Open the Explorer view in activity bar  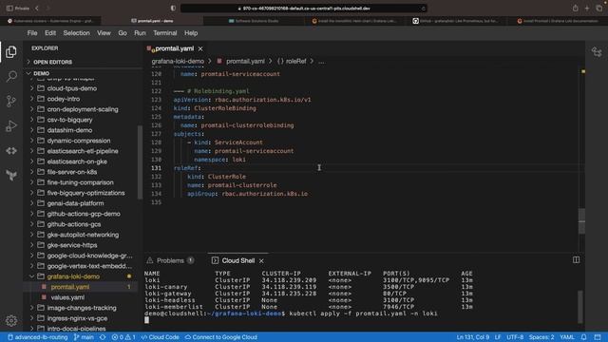click(11, 51)
